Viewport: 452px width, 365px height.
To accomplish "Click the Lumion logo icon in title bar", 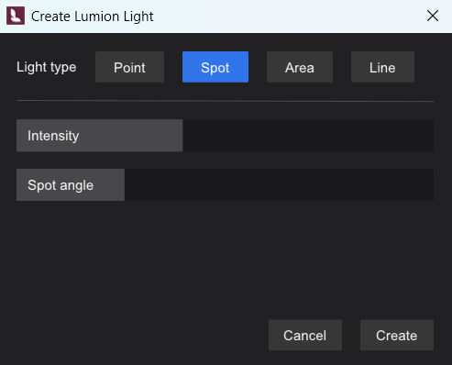I will (16, 16).
